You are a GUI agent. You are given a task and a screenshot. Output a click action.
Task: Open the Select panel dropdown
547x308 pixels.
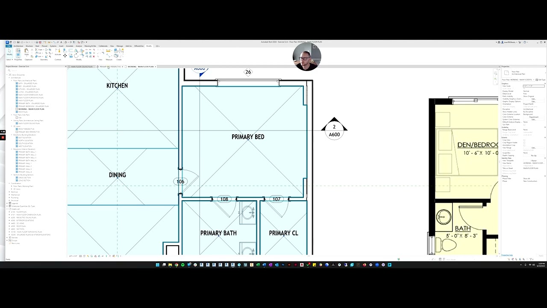pyautogui.click(x=9, y=59)
